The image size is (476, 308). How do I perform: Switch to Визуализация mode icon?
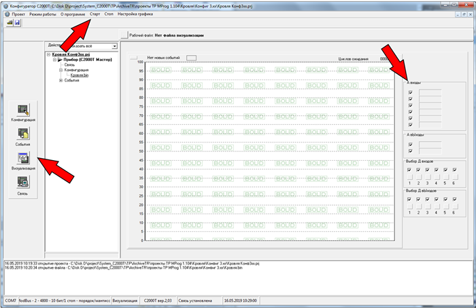click(23, 158)
